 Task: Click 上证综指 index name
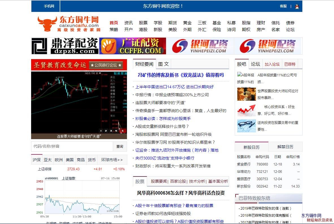[44, 169]
